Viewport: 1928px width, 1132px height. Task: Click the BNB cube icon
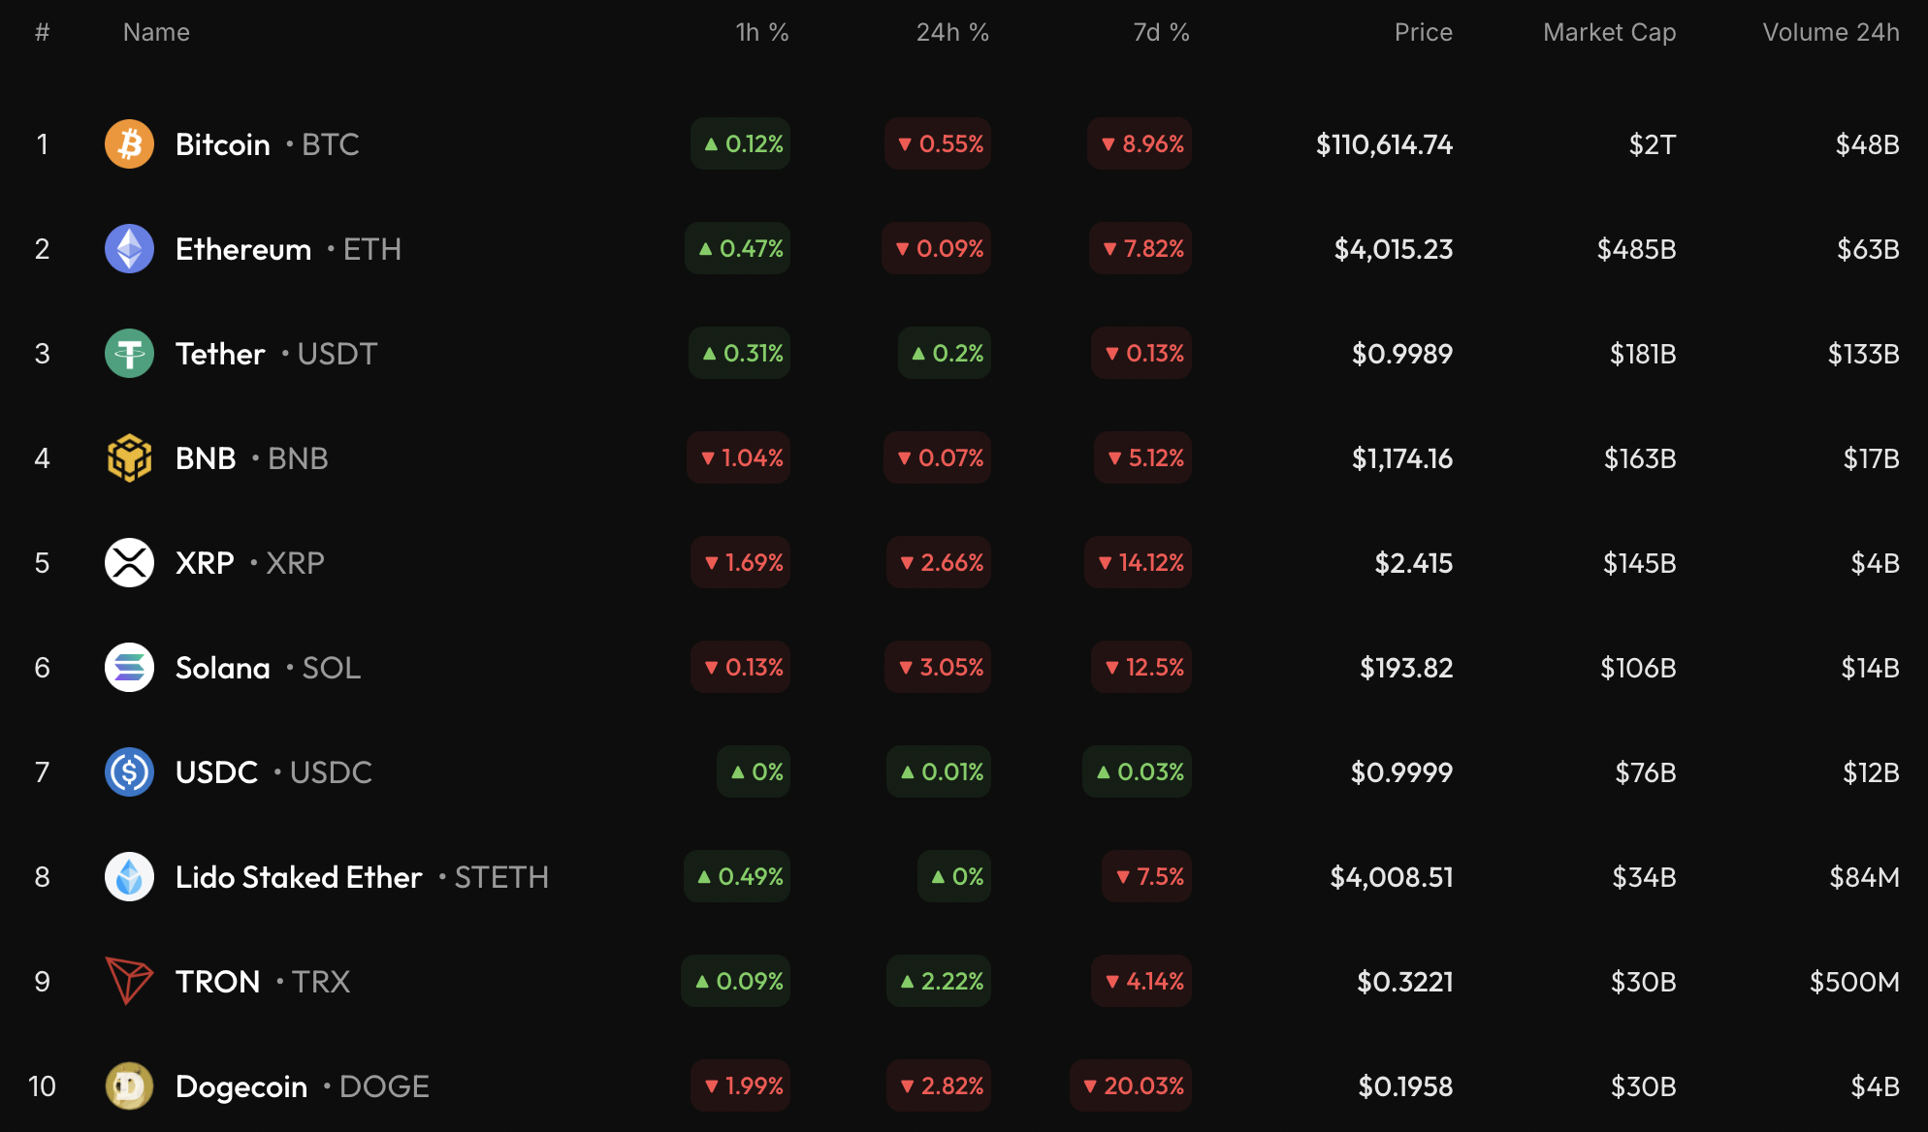tap(129, 458)
